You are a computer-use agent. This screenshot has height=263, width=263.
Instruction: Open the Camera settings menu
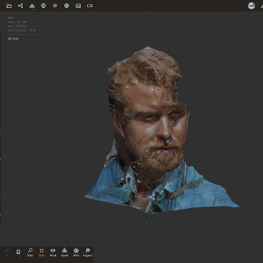click(x=90, y=6)
